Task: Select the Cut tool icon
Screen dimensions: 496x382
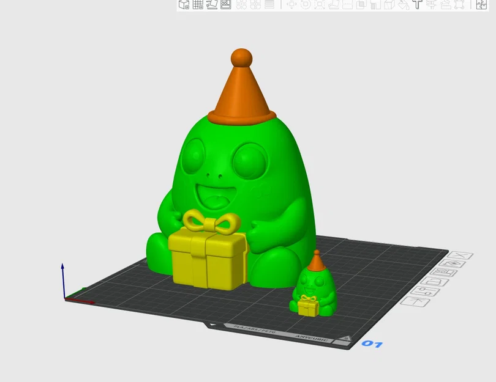Action: click(347, 4)
